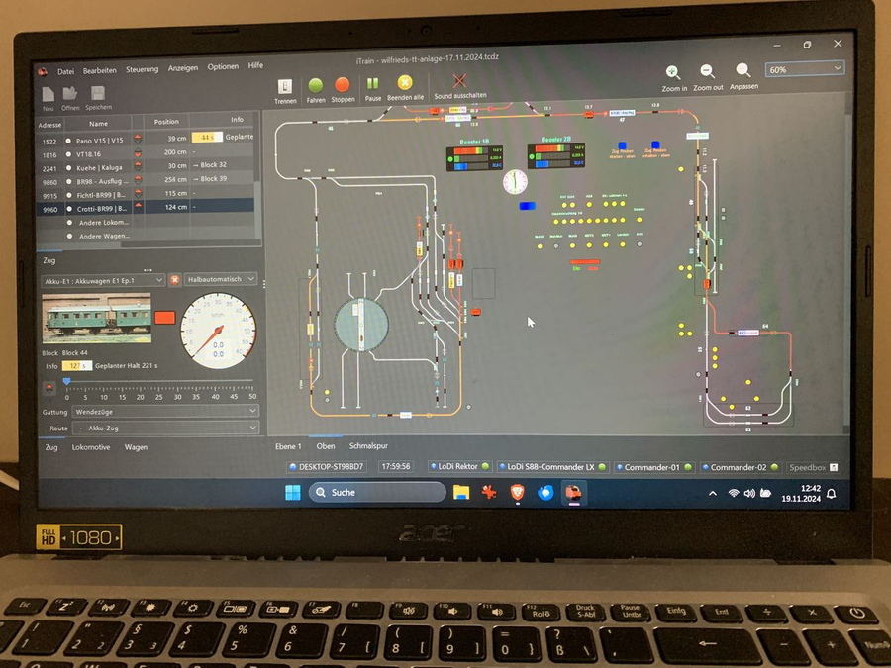Click the Sound ausschalten icon
The height and width of the screenshot is (668, 891).
[x=459, y=81]
